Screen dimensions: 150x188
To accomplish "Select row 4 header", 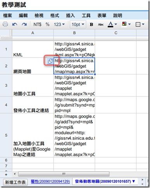I will [x=6, y=105].
